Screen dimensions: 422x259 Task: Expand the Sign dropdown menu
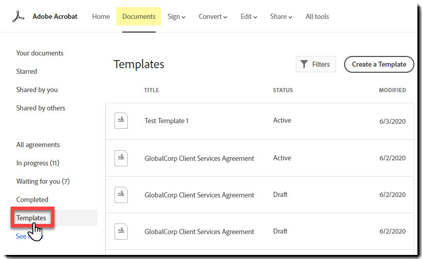click(176, 16)
